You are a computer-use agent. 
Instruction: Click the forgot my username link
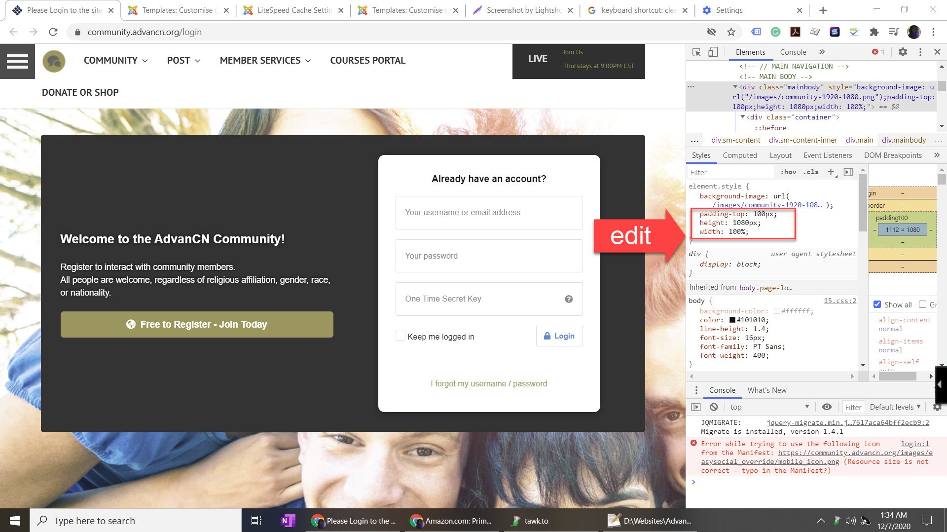point(468,383)
